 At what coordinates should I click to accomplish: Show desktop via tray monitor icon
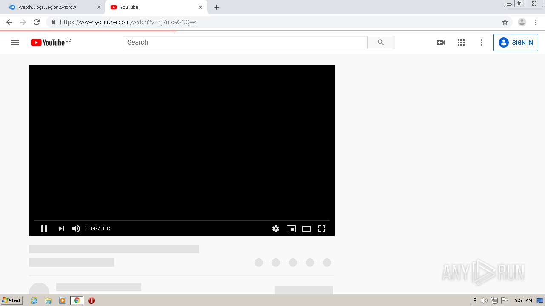pos(540,300)
